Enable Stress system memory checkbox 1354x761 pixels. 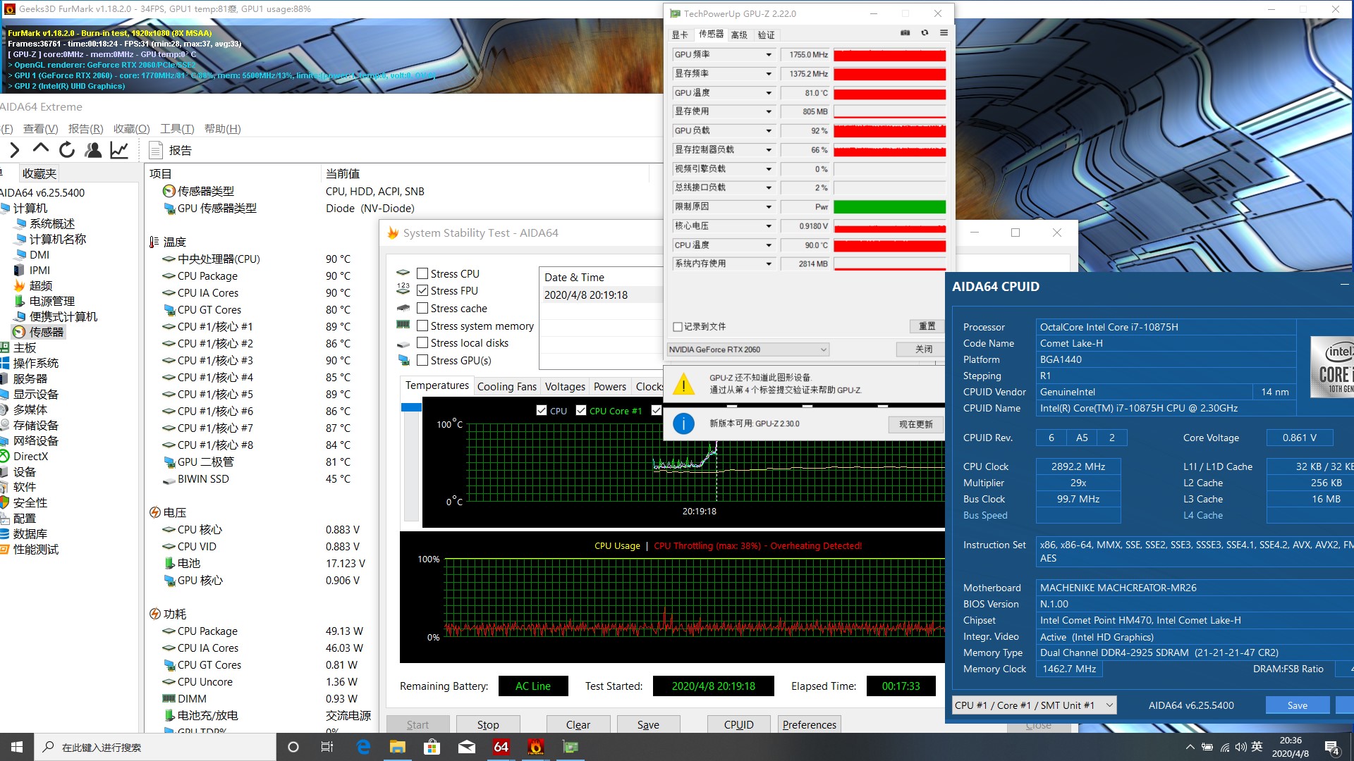pos(422,326)
